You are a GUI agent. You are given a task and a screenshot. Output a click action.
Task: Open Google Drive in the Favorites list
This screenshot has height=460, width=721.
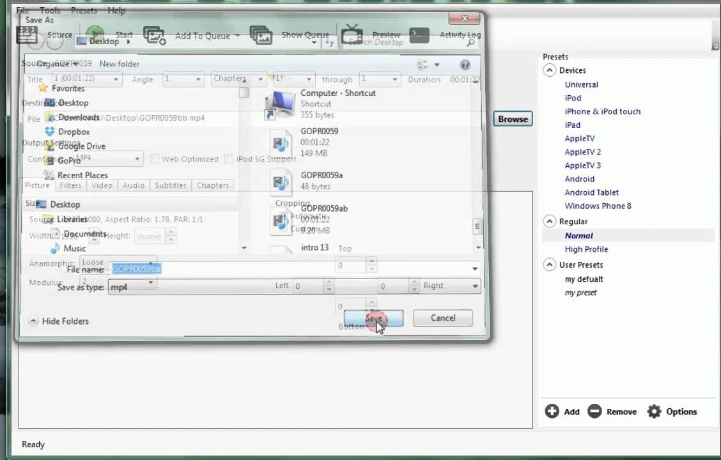click(81, 146)
